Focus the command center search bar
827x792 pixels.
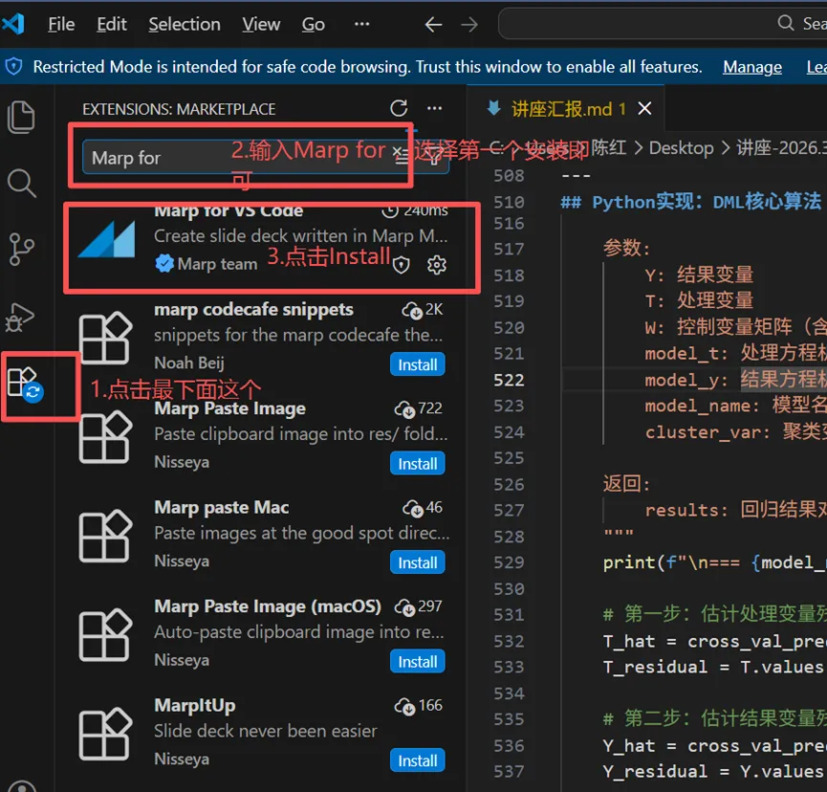click(663, 24)
